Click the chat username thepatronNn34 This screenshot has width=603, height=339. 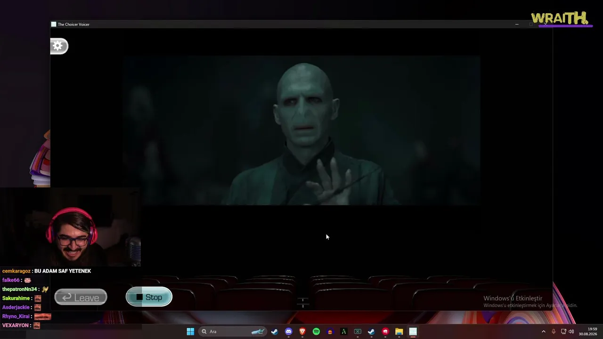tap(20, 289)
